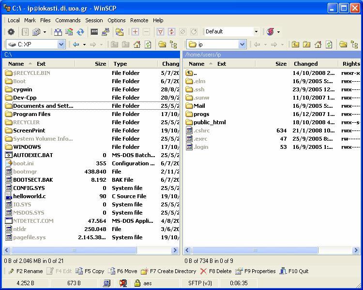This screenshot has height=290, width=363.
Task: Go to remote home directory icon
Action: click(x=318, y=44)
